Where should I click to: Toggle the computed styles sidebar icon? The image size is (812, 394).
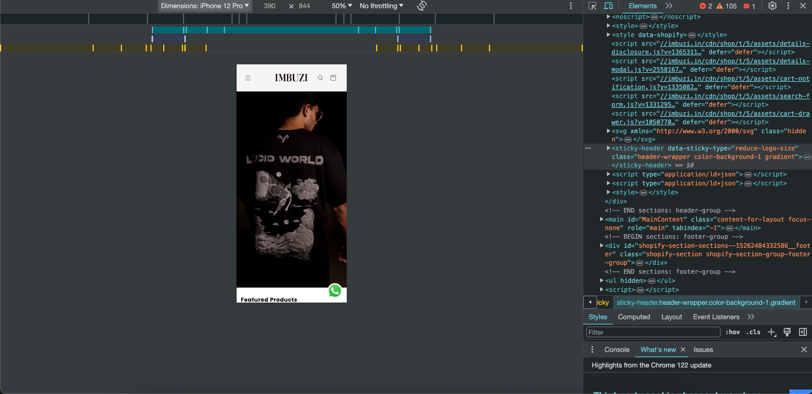[802, 332]
